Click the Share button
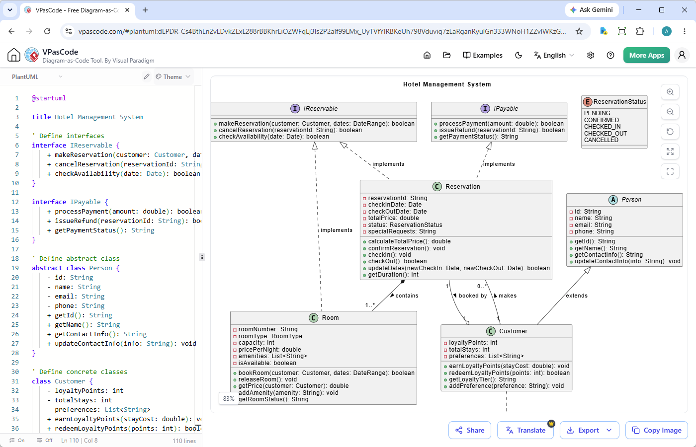696x447 pixels. (470, 430)
